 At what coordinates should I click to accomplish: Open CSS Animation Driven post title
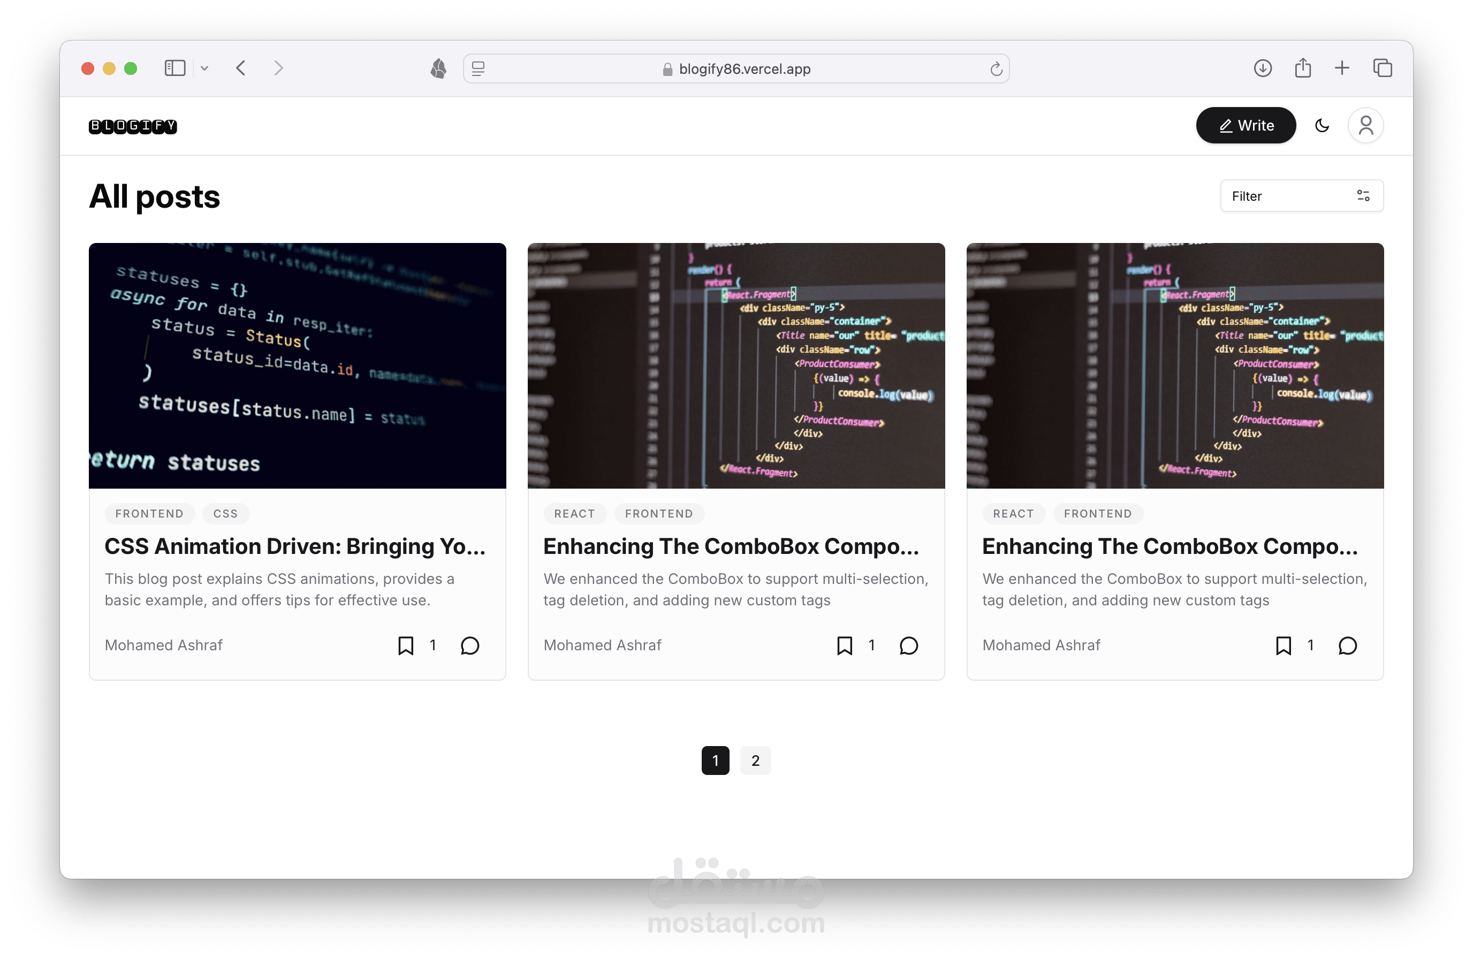coord(295,546)
